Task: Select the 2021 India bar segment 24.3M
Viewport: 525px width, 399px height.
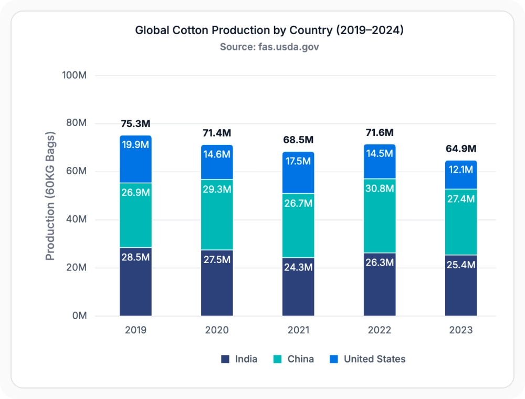Action: 298,287
